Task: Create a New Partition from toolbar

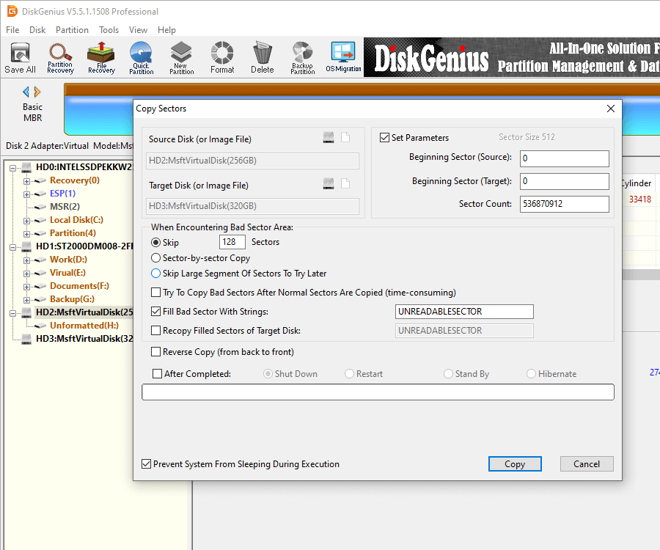Action: [181, 58]
